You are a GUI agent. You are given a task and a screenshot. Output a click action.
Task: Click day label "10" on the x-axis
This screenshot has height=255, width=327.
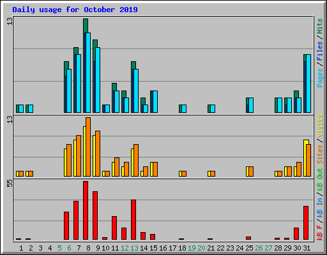(105, 248)
